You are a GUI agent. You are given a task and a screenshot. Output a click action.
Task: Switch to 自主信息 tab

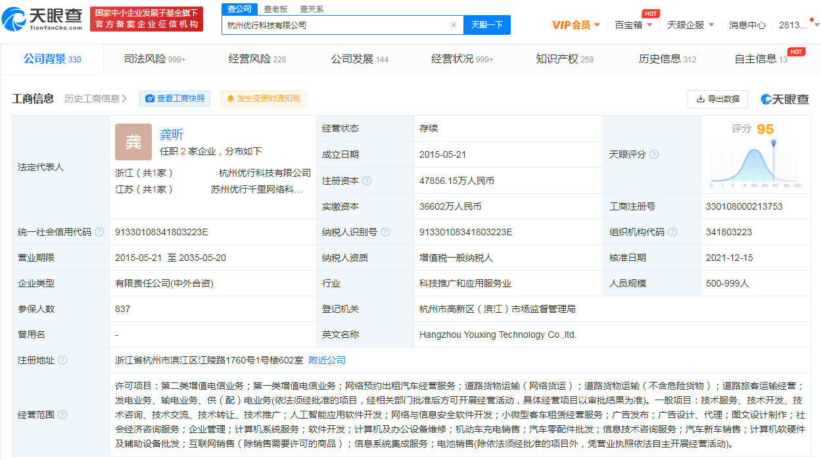(x=761, y=59)
